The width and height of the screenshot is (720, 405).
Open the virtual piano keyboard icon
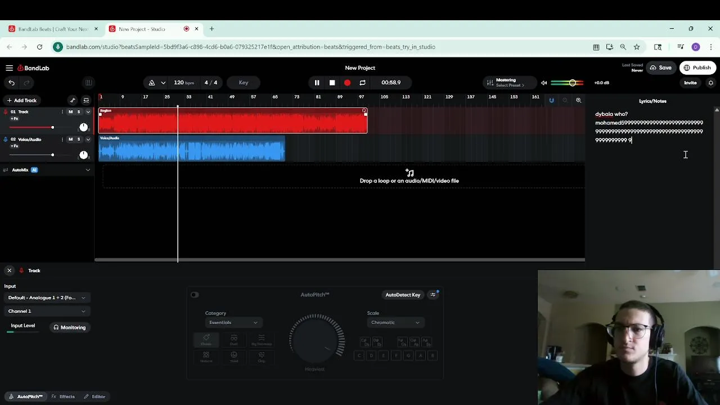click(88, 83)
